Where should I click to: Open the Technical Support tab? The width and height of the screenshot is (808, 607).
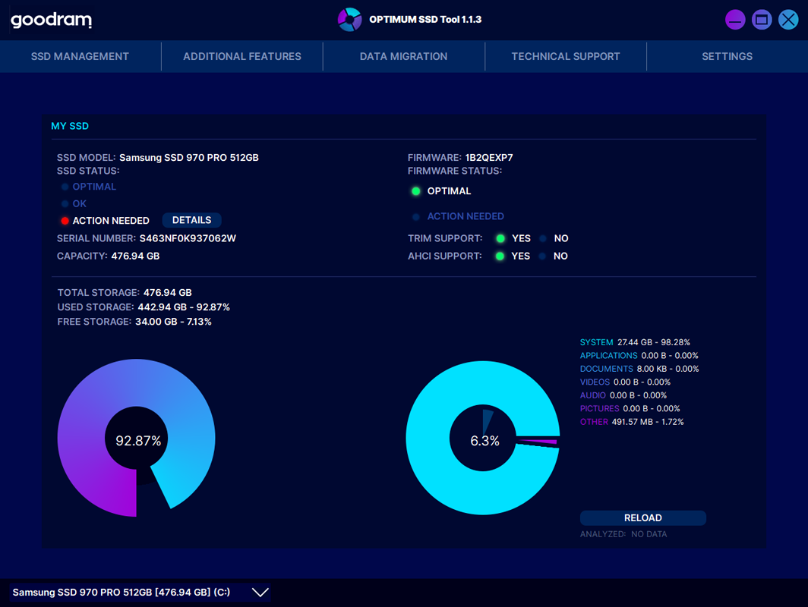566,56
